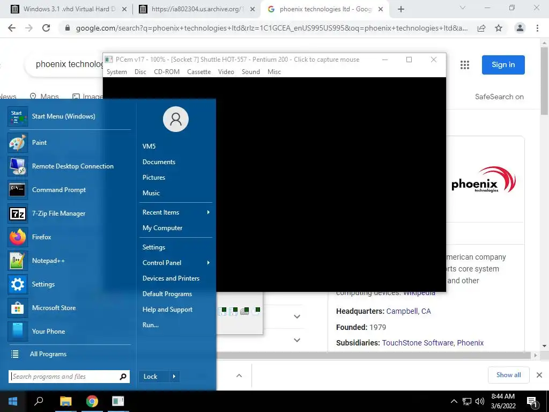Open the arrow beside Lock
Screen dimensions: 549x412
tap(174, 377)
